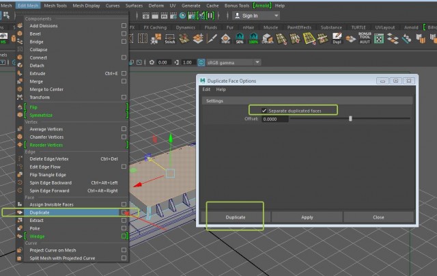Screen dimensions: 437x276
Task: Click the exposure icon beside 0.00
Action: 152,62
